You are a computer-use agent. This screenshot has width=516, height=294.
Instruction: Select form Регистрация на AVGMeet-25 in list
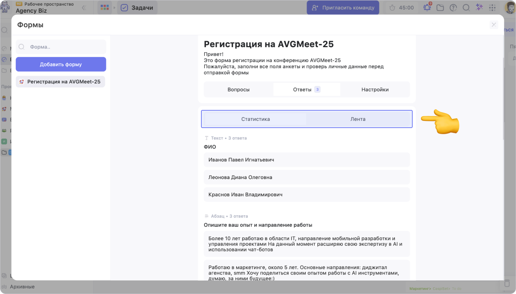click(x=61, y=82)
